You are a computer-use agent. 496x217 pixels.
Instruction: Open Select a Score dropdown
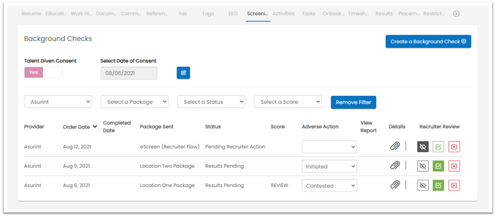tap(288, 102)
